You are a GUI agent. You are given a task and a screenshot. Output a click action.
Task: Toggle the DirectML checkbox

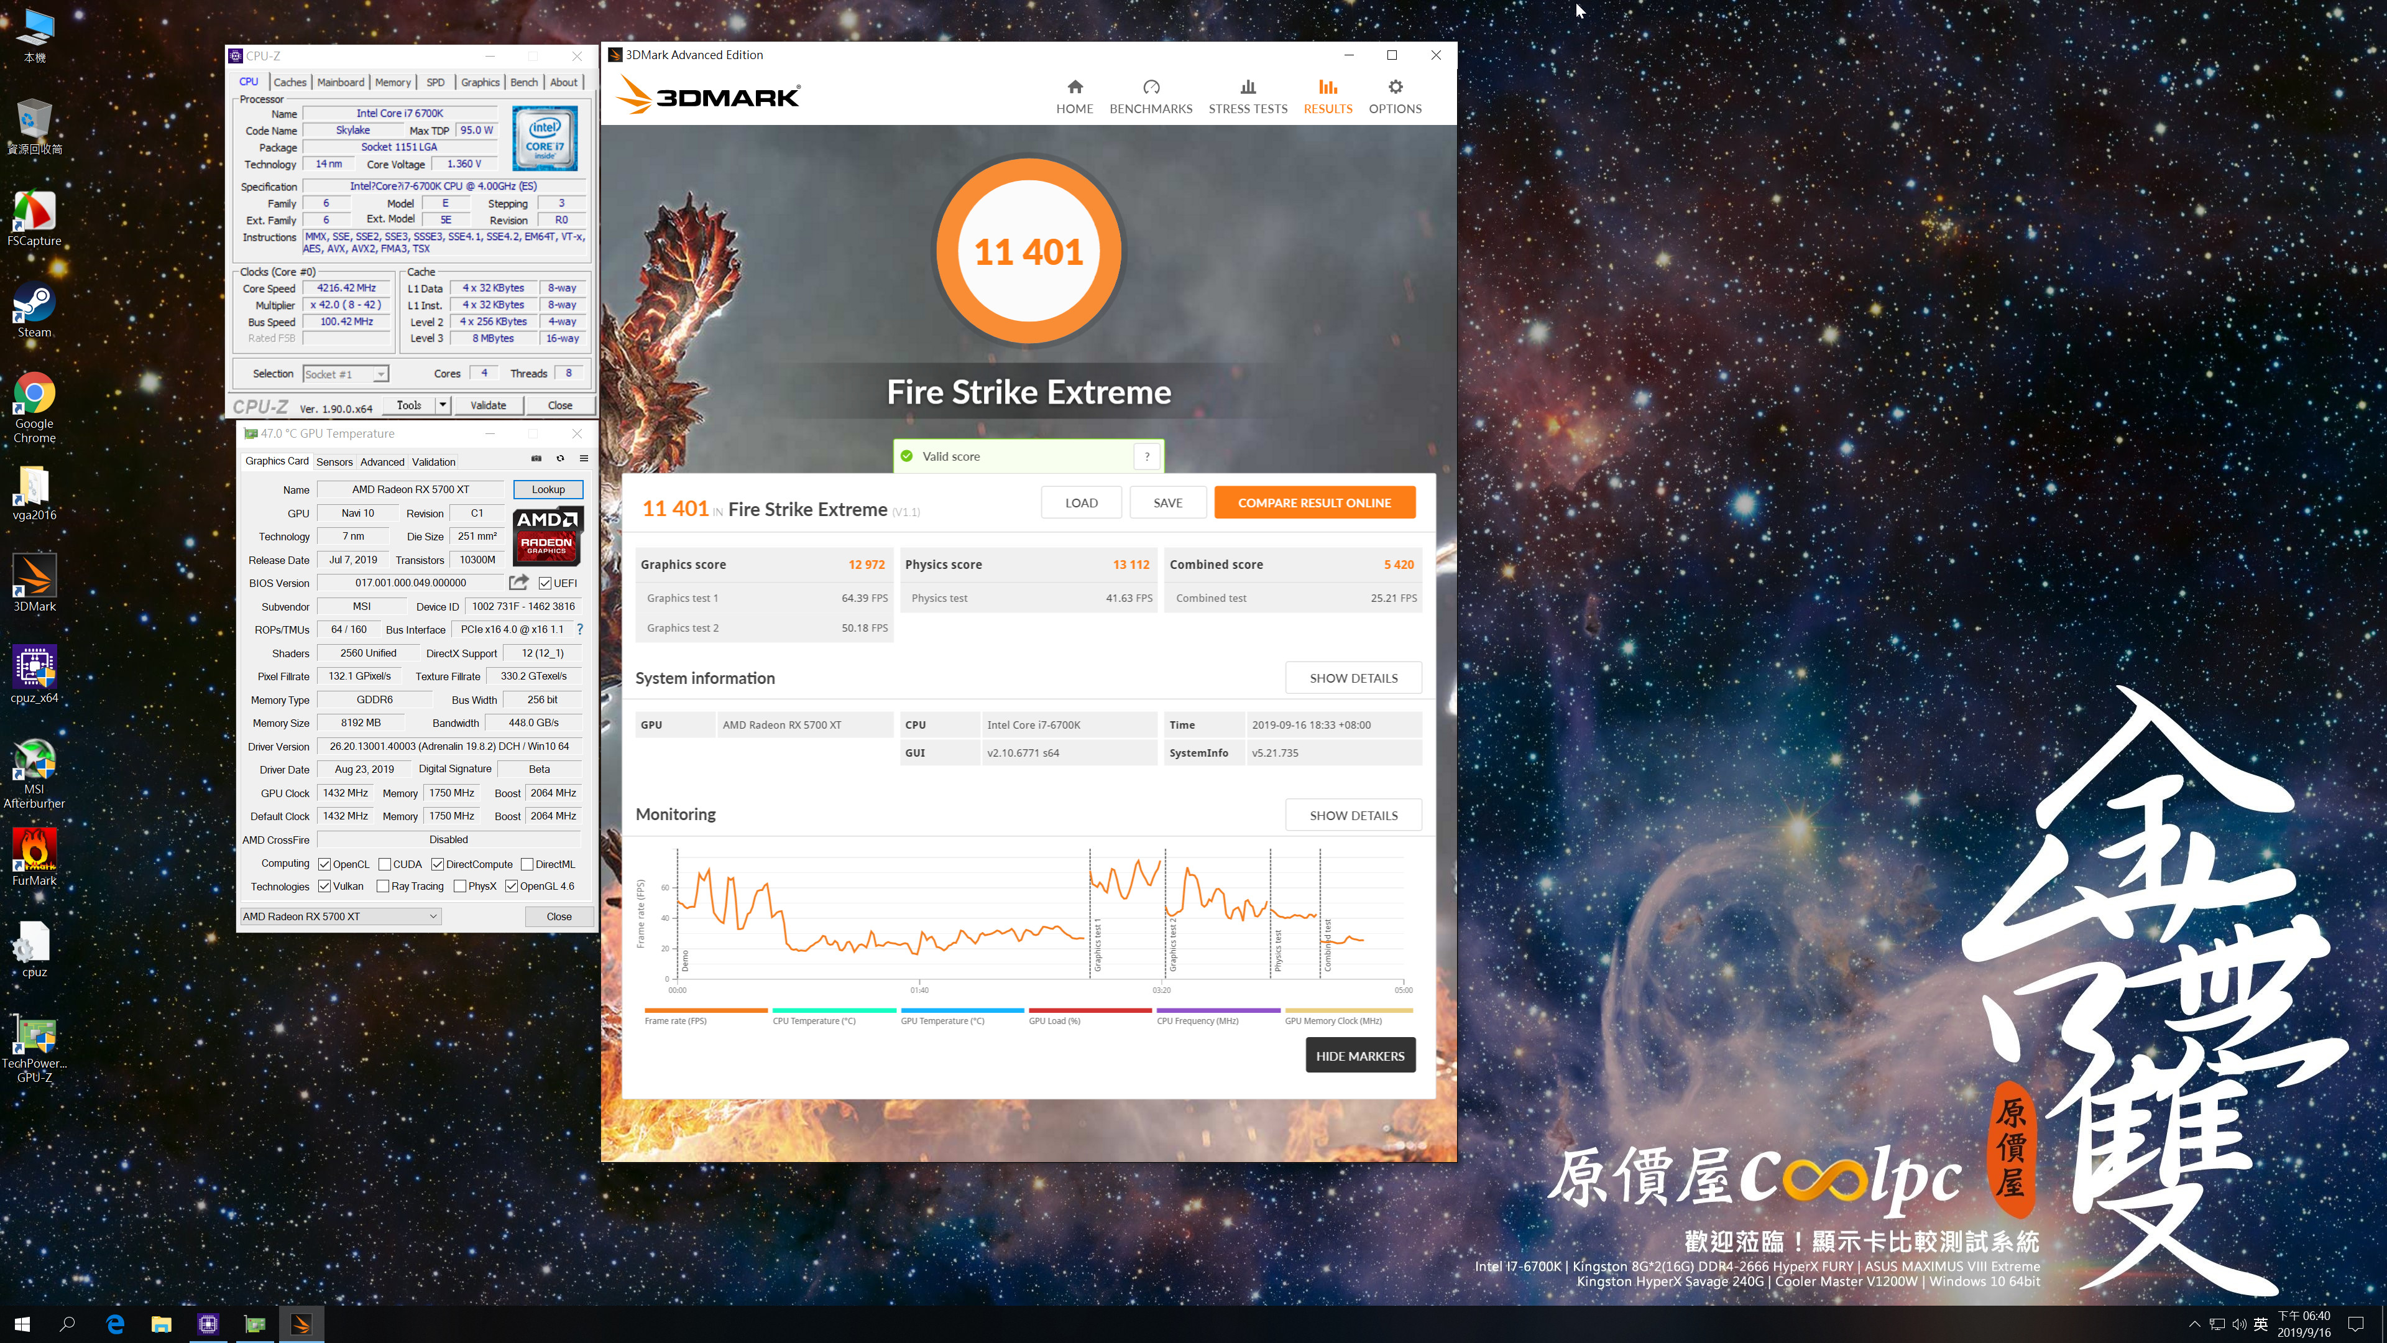[x=527, y=864]
